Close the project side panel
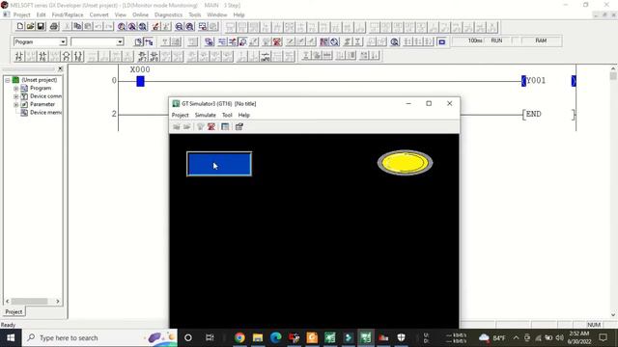 click(60, 68)
